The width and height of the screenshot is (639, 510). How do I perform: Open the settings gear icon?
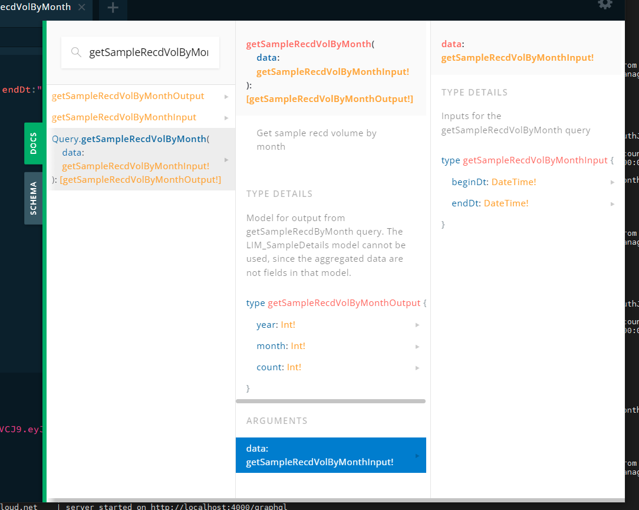(605, 4)
